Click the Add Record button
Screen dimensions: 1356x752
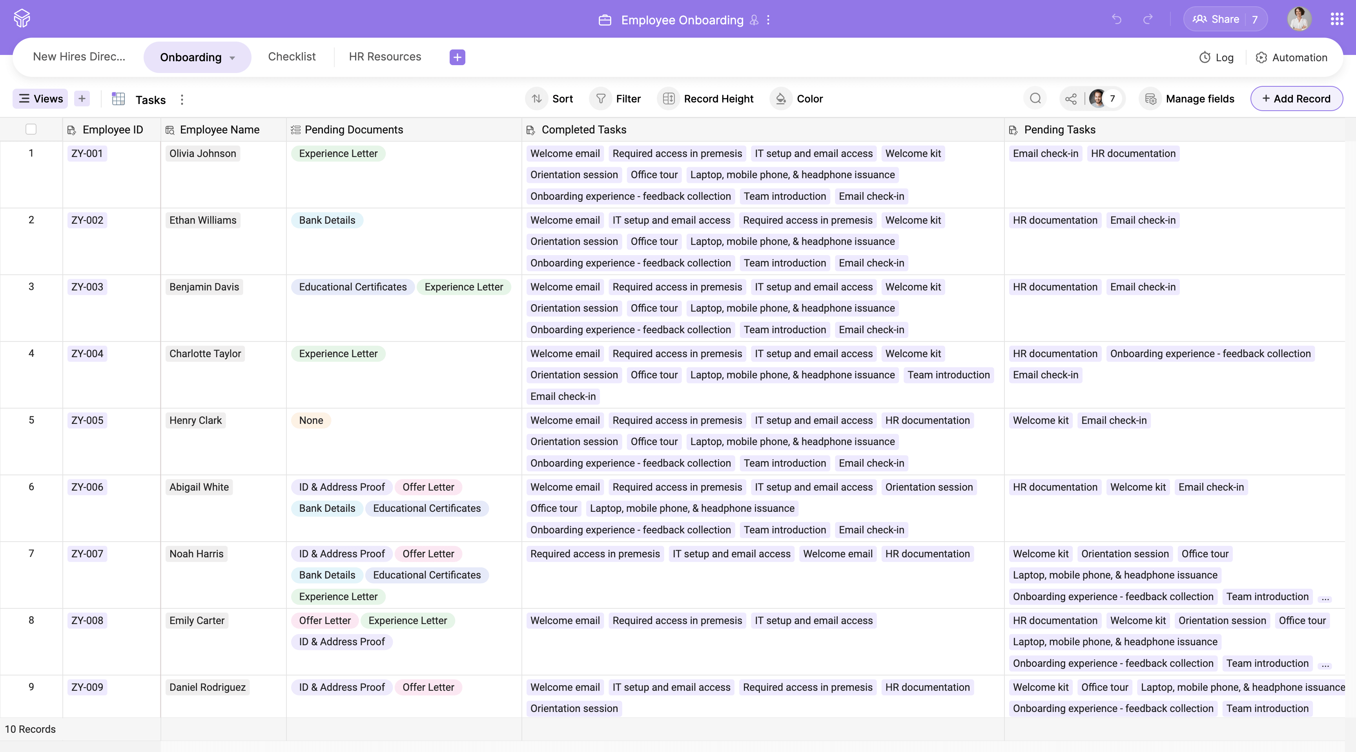(x=1296, y=99)
